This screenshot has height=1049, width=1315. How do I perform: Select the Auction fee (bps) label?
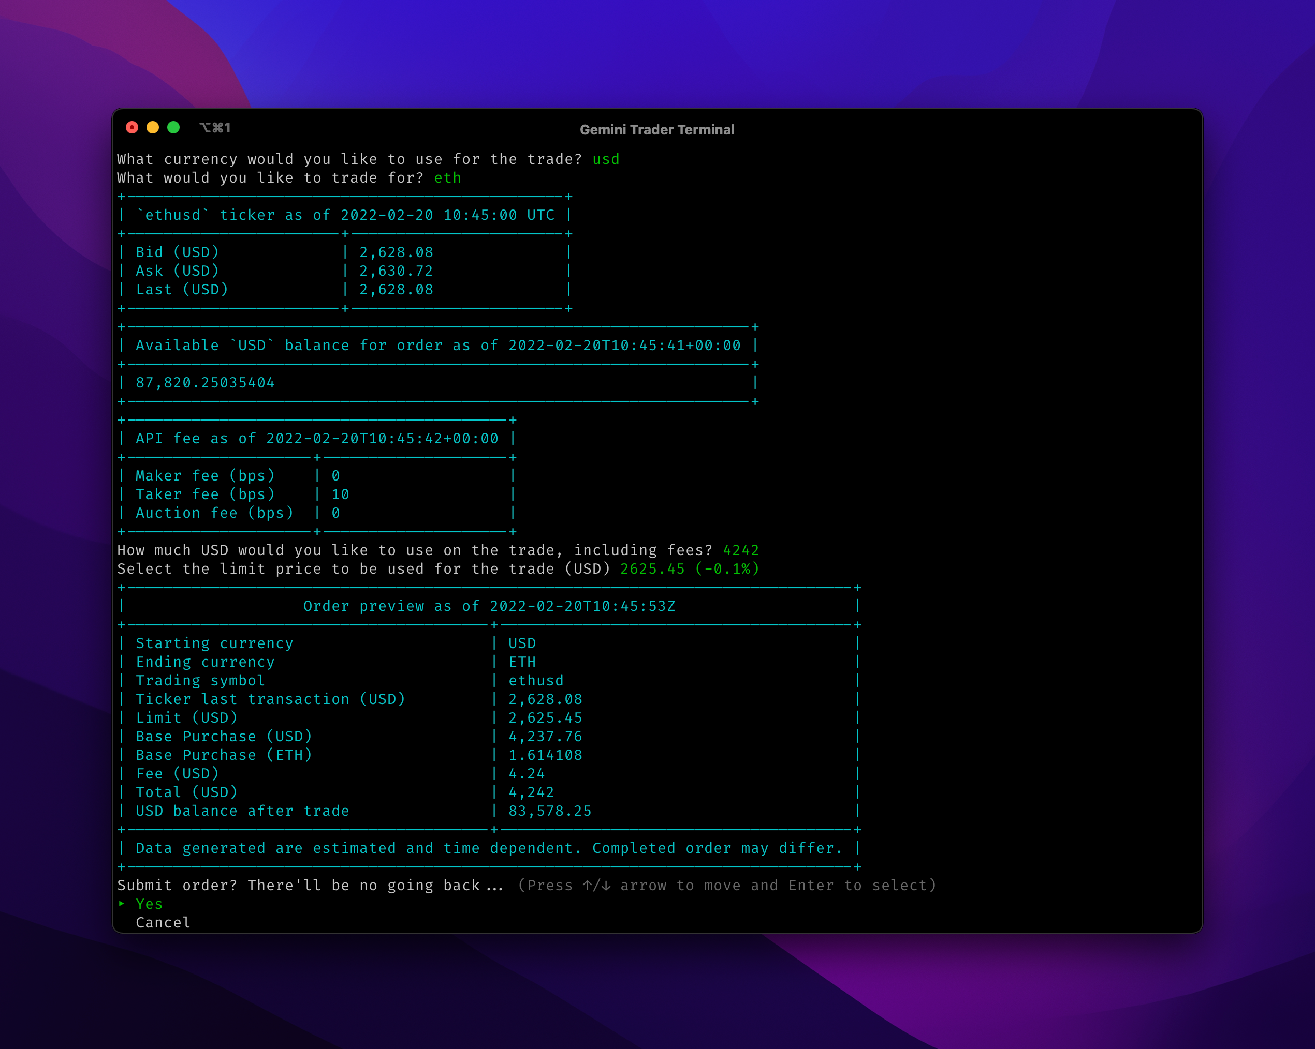(x=214, y=513)
